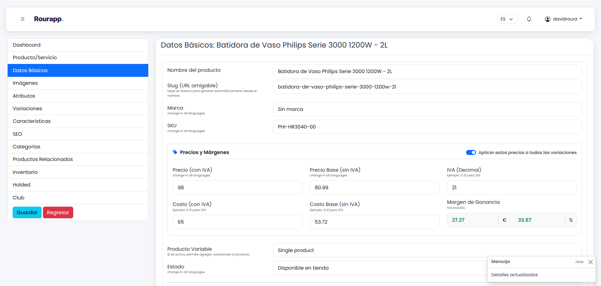Go to Dashboard in sidebar
601x286 pixels.
click(78, 45)
